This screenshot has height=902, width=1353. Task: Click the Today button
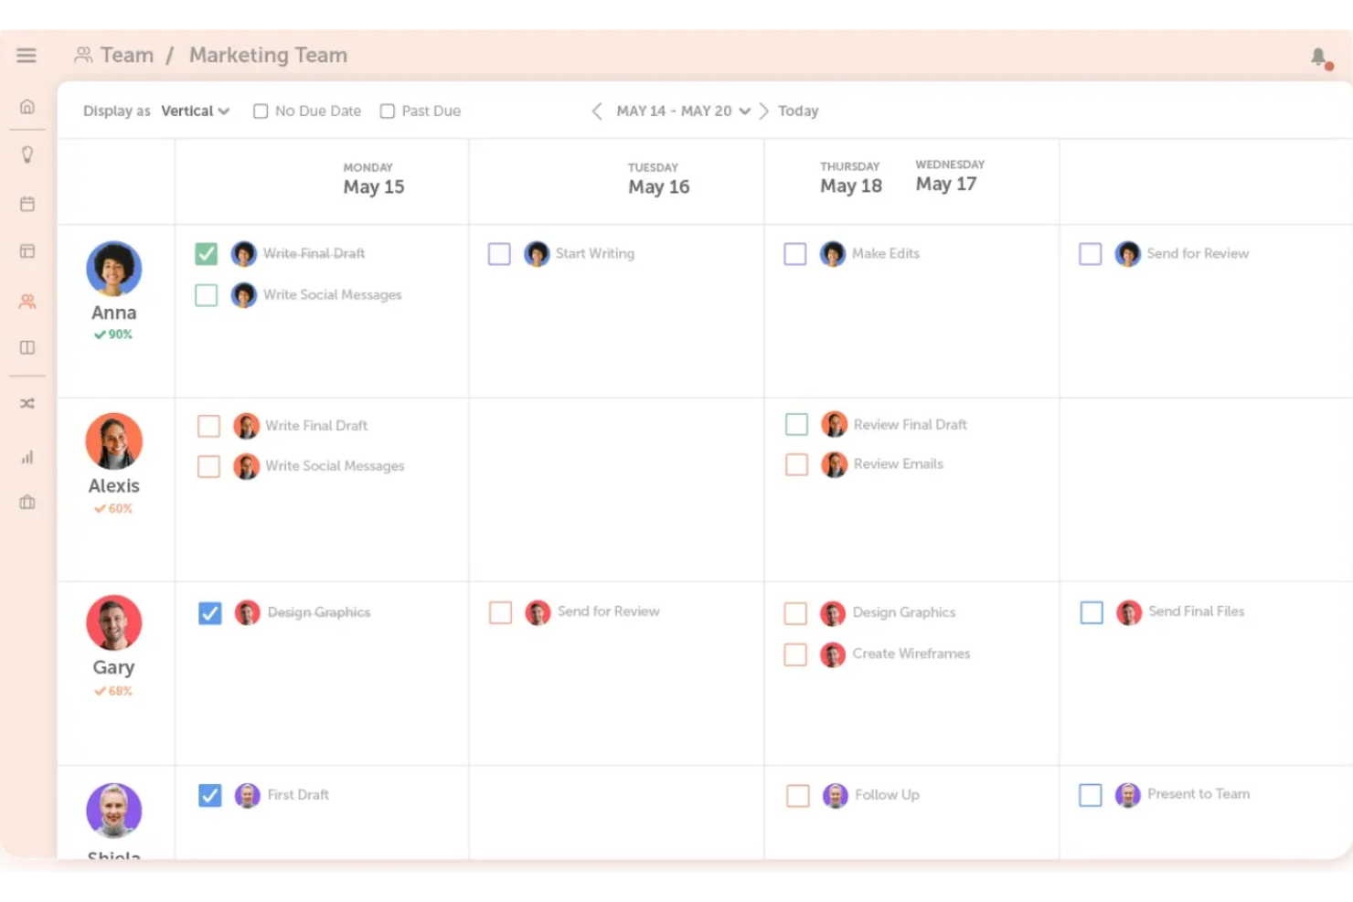pyautogui.click(x=797, y=110)
